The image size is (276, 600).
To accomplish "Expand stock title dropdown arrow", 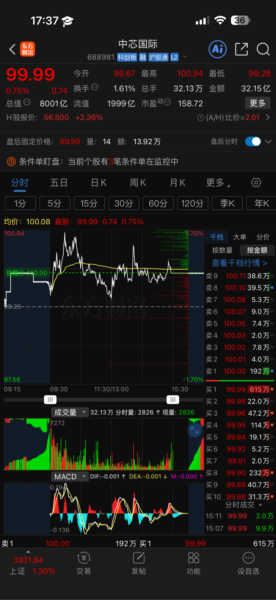I will (185, 57).
